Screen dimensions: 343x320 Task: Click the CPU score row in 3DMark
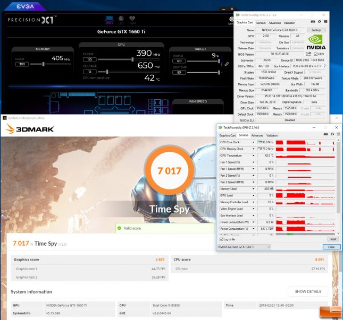(x=249, y=260)
